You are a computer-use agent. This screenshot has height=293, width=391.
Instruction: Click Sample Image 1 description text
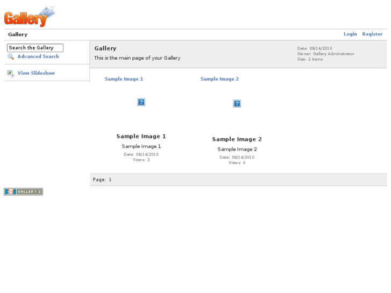(141, 146)
